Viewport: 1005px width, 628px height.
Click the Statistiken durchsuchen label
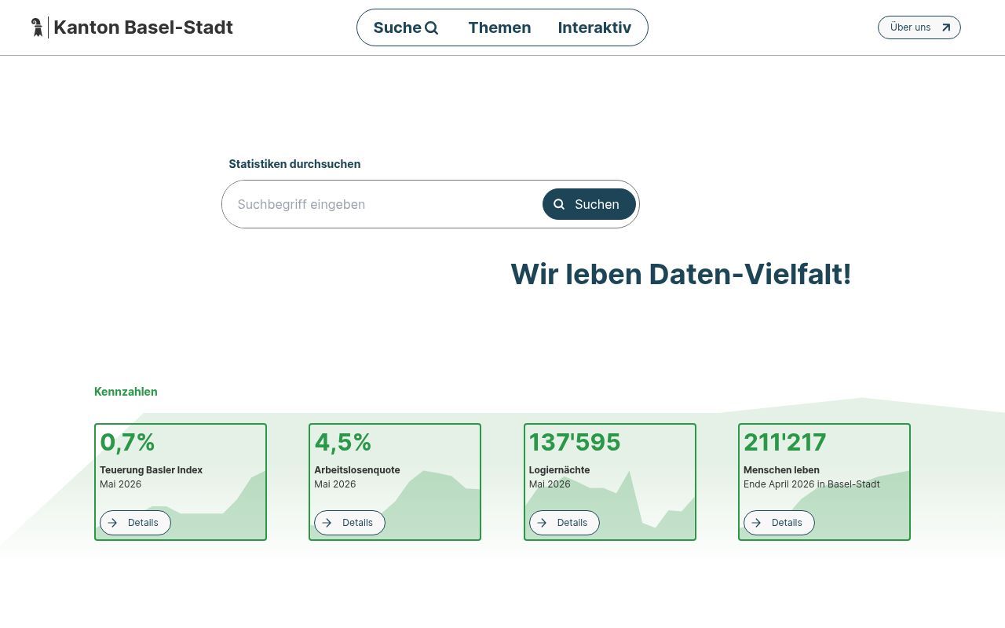click(294, 164)
